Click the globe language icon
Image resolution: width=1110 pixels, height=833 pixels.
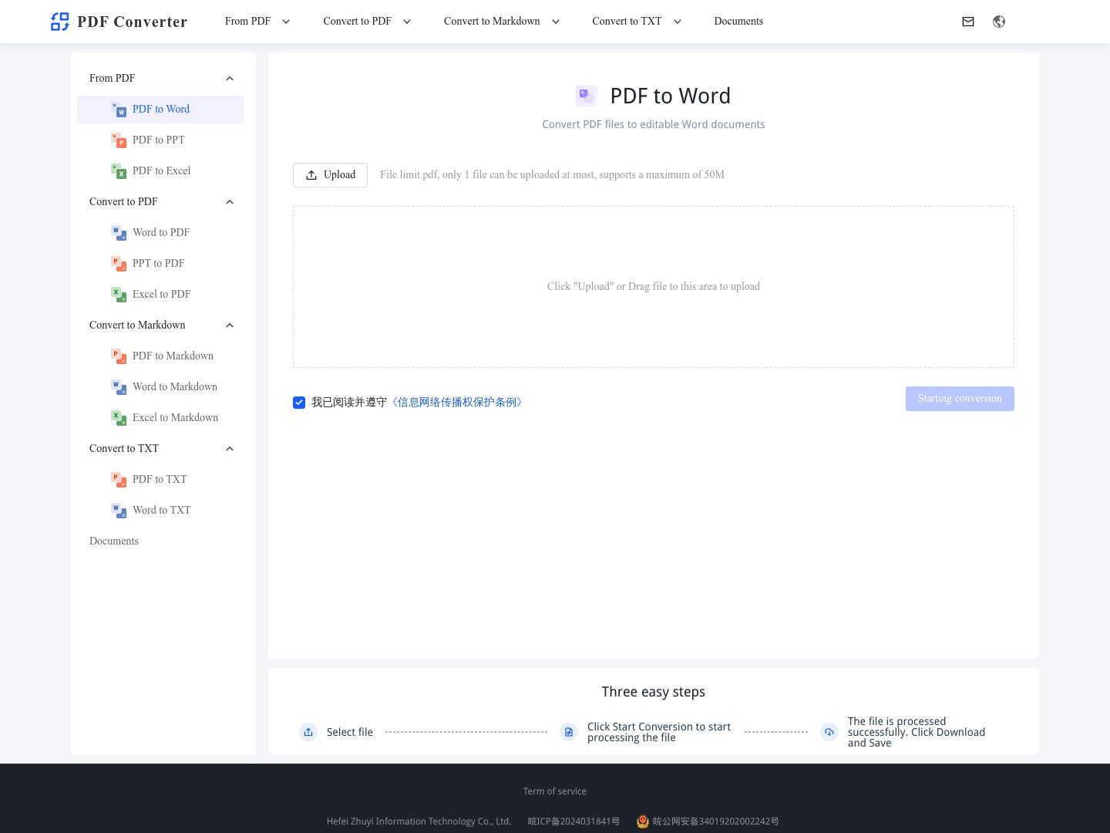[999, 22]
